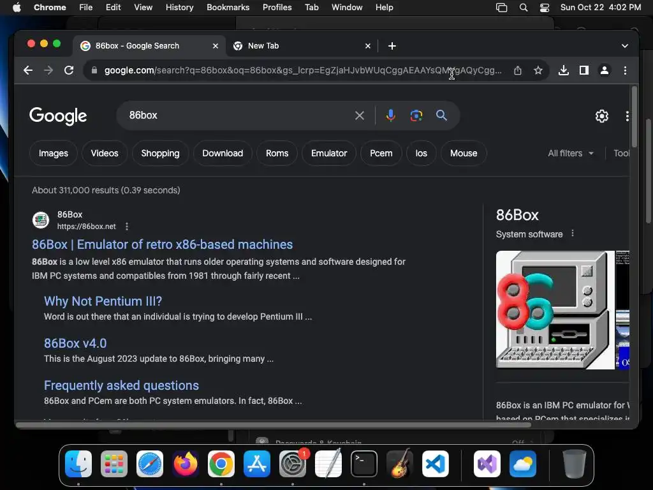Open macOS Control Center in menu bar
Screen dimensions: 653x490
tap(545, 8)
